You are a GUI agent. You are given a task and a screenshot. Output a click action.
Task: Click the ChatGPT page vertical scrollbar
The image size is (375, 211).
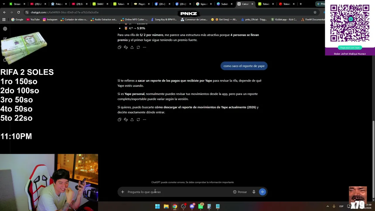coord(373,159)
